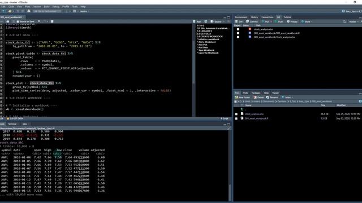The width and height of the screenshot is (362, 203).
Task: Click the Delete button in Files pane
Action: click(x=258, y=98)
